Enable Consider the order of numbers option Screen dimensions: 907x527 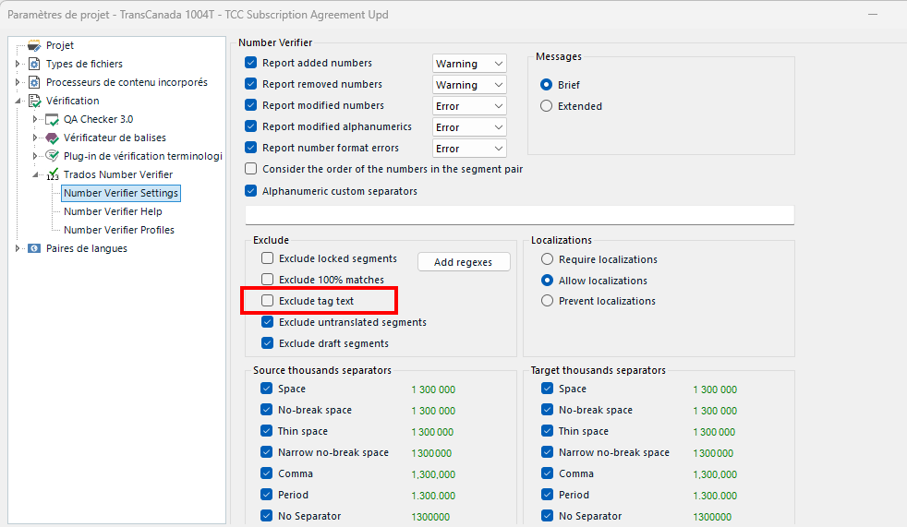tap(250, 169)
